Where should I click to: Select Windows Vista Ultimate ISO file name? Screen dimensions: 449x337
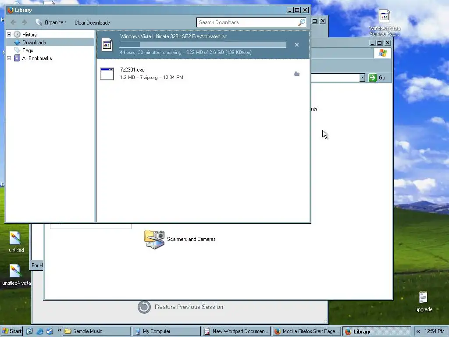pos(174,36)
